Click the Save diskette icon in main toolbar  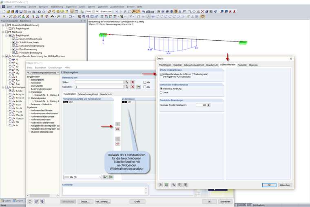point(21,12)
